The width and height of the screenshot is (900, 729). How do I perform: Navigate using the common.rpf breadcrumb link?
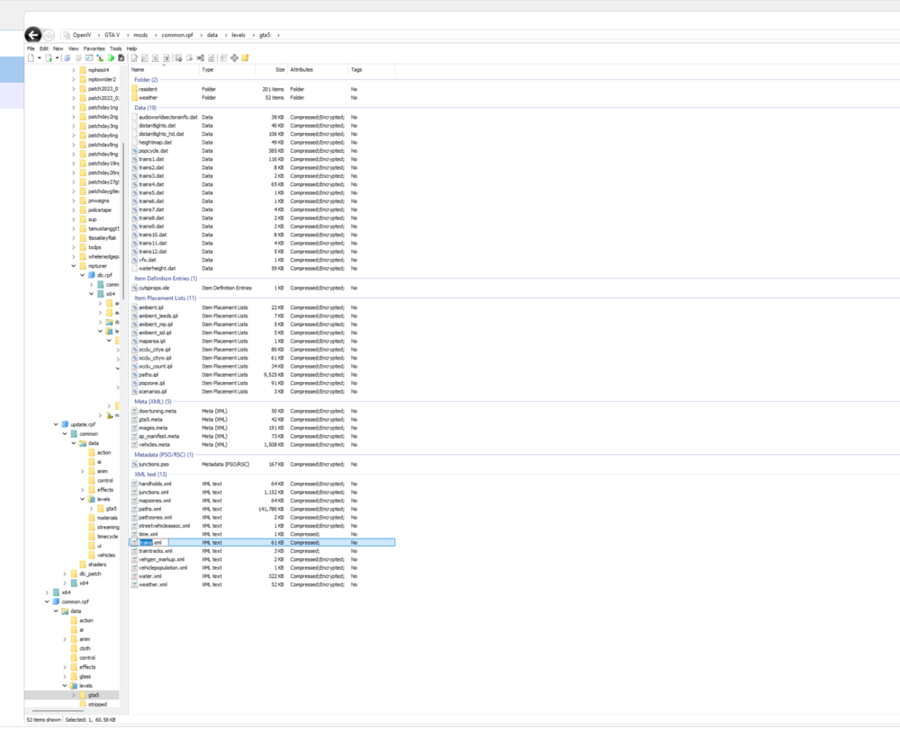pyautogui.click(x=176, y=34)
